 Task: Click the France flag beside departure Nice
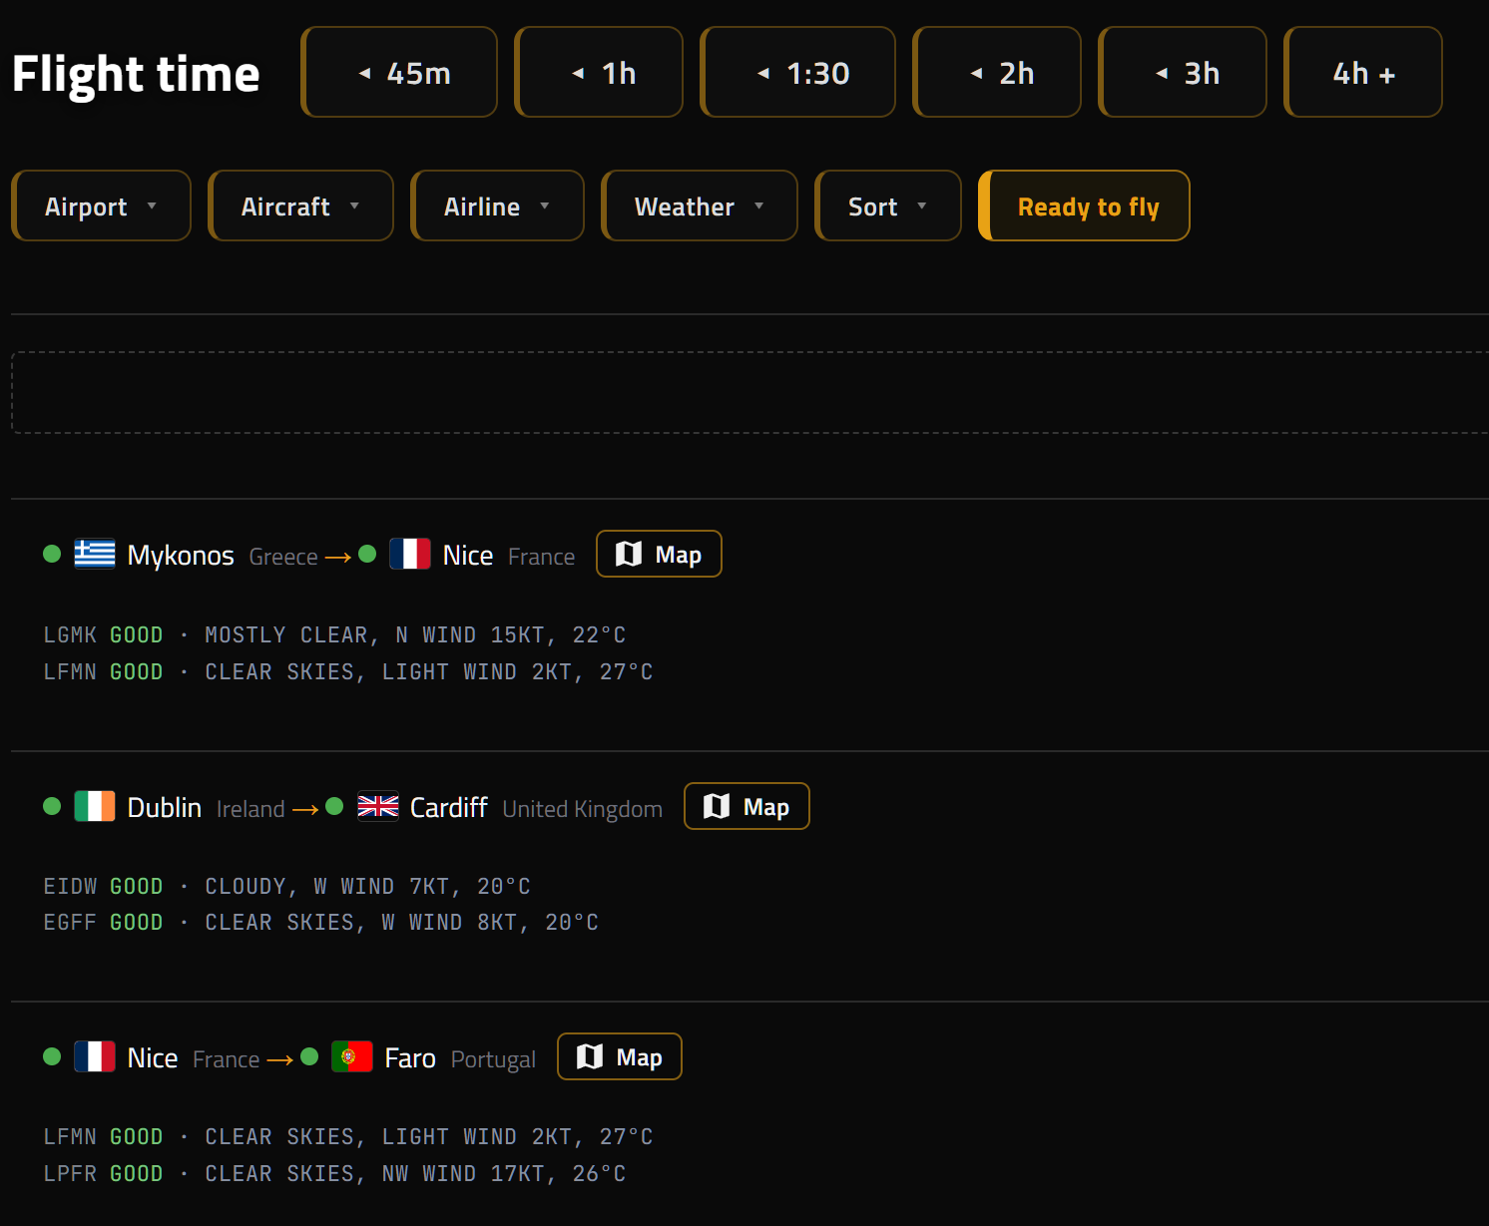(95, 1056)
